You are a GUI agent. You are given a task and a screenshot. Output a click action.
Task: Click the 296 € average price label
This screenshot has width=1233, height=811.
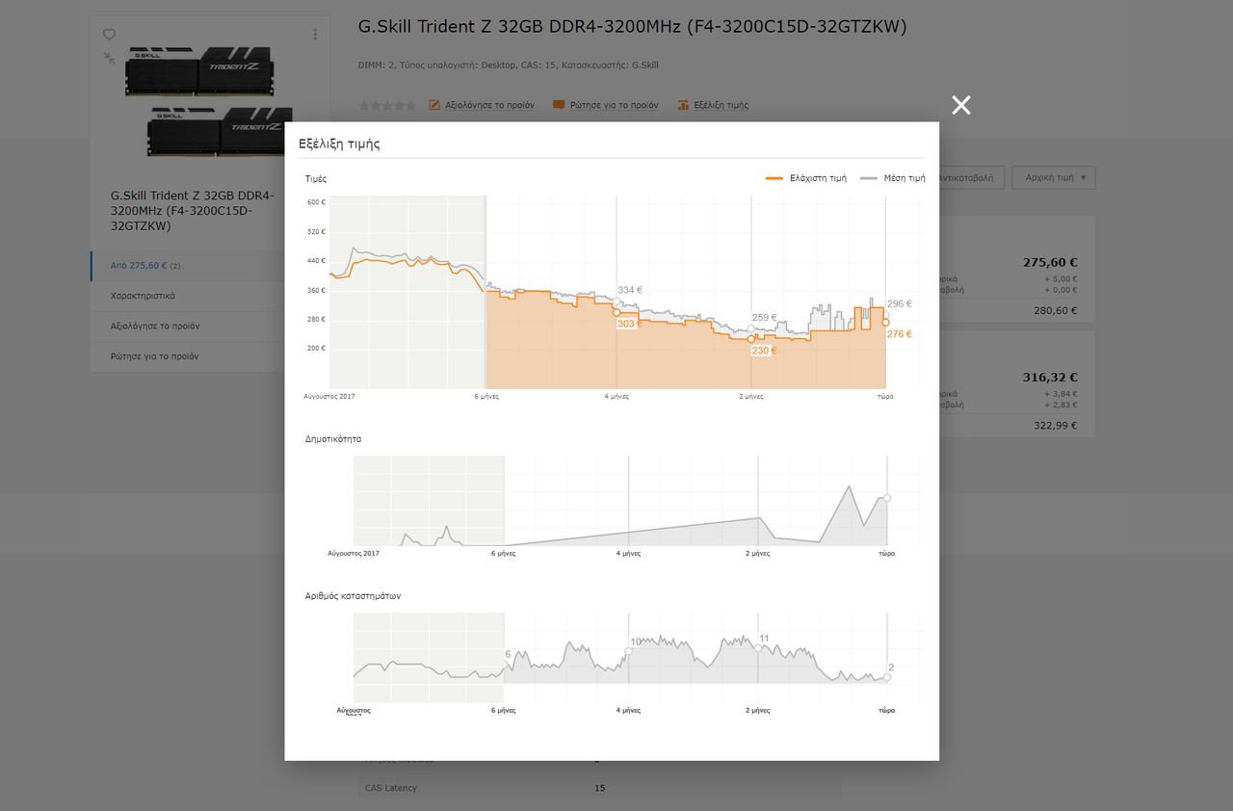(x=899, y=303)
